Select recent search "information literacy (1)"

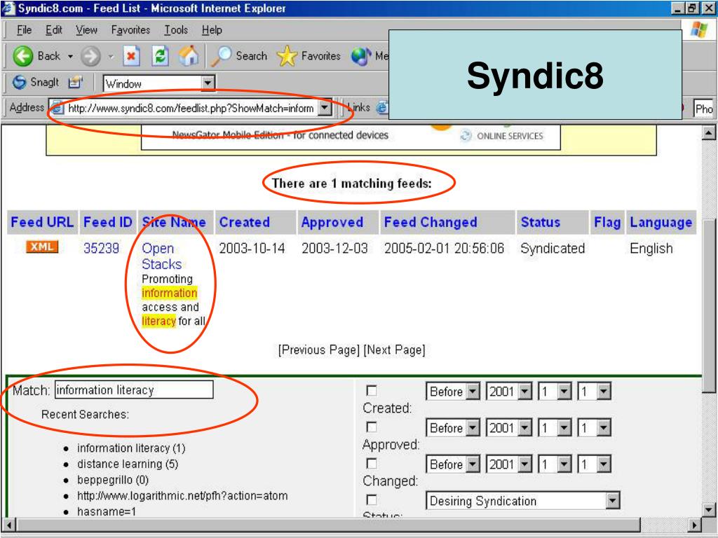(131, 448)
